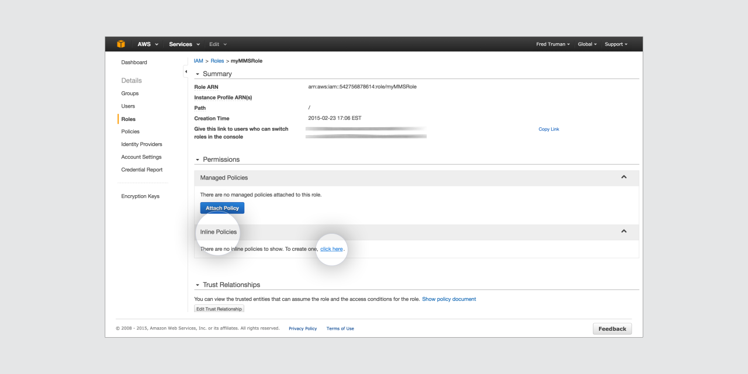This screenshot has width=748, height=374.
Task: Open the Show policy document link
Action: coord(449,299)
